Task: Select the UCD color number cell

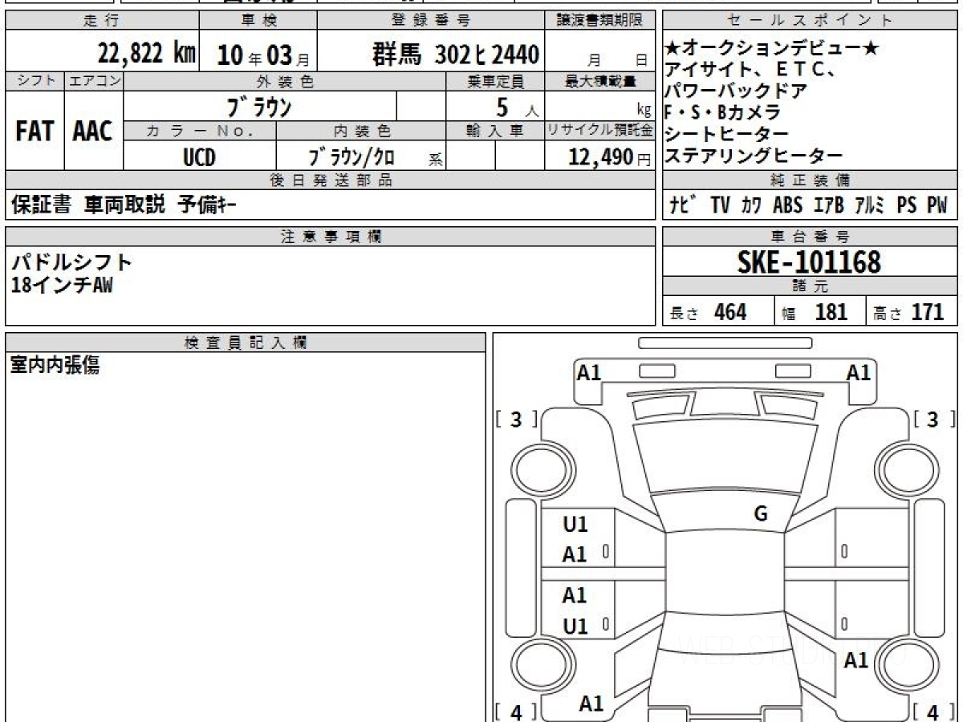Action: pos(199,157)
